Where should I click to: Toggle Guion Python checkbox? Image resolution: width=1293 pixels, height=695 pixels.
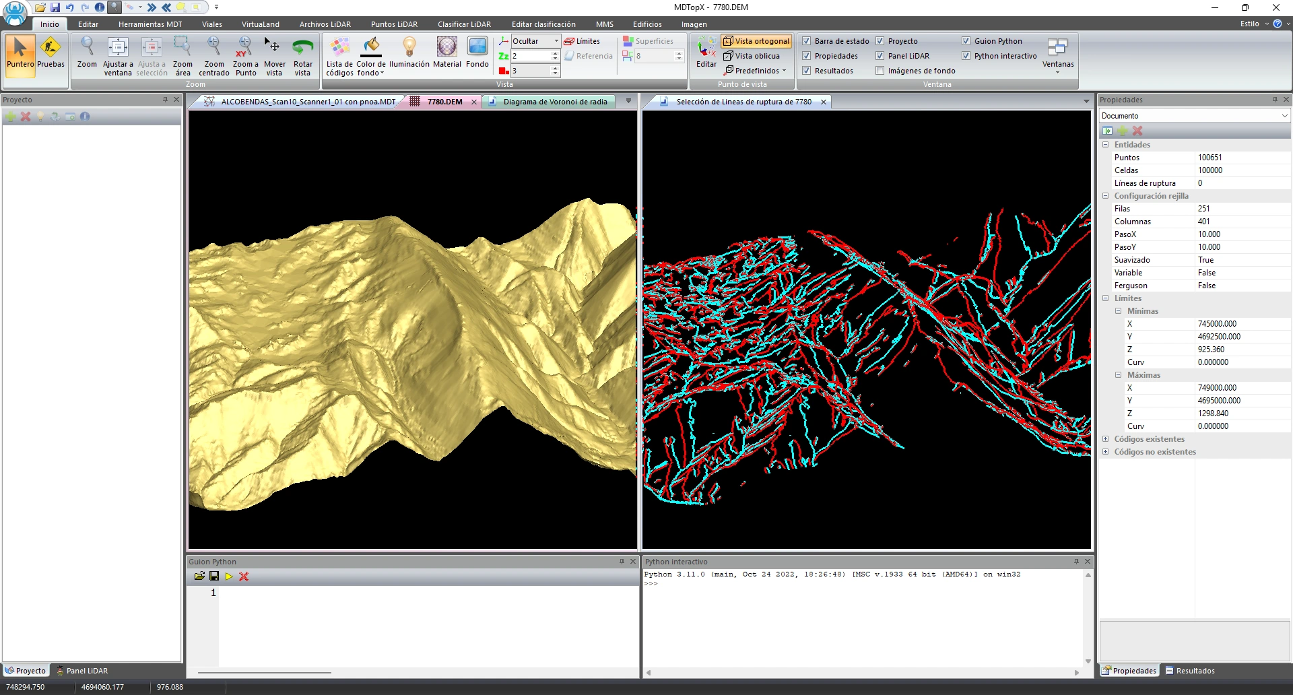tap(966, 41)
